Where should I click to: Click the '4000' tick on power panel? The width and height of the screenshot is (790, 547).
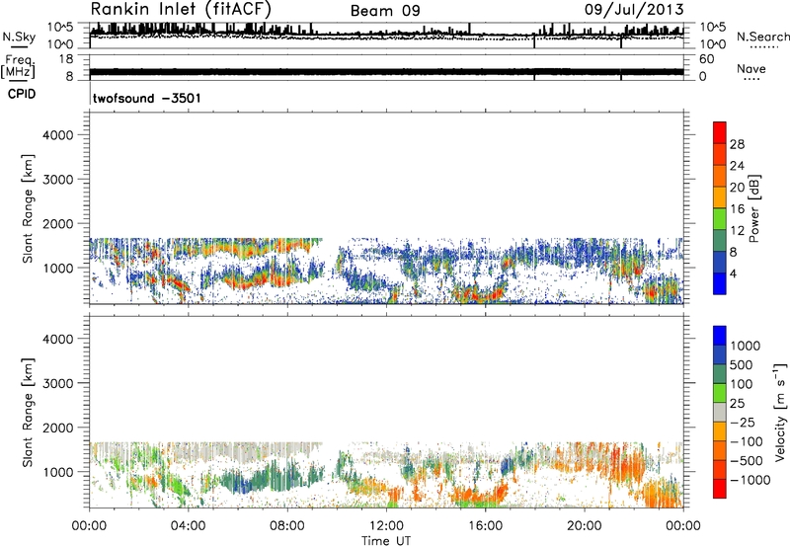[x=57, y=135]
